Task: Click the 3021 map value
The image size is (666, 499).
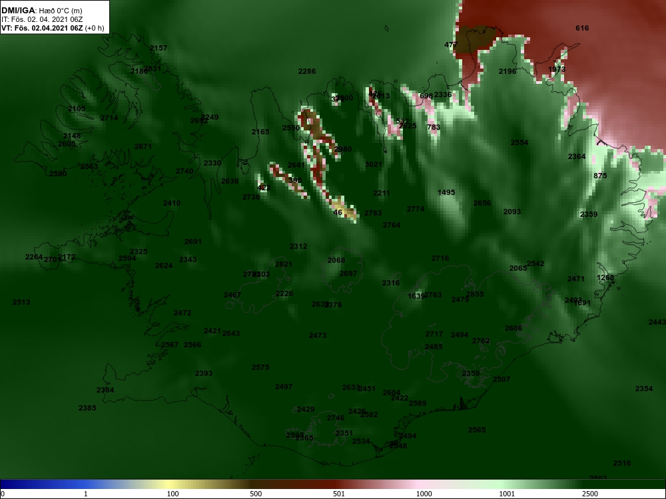Action: (374, 164)
